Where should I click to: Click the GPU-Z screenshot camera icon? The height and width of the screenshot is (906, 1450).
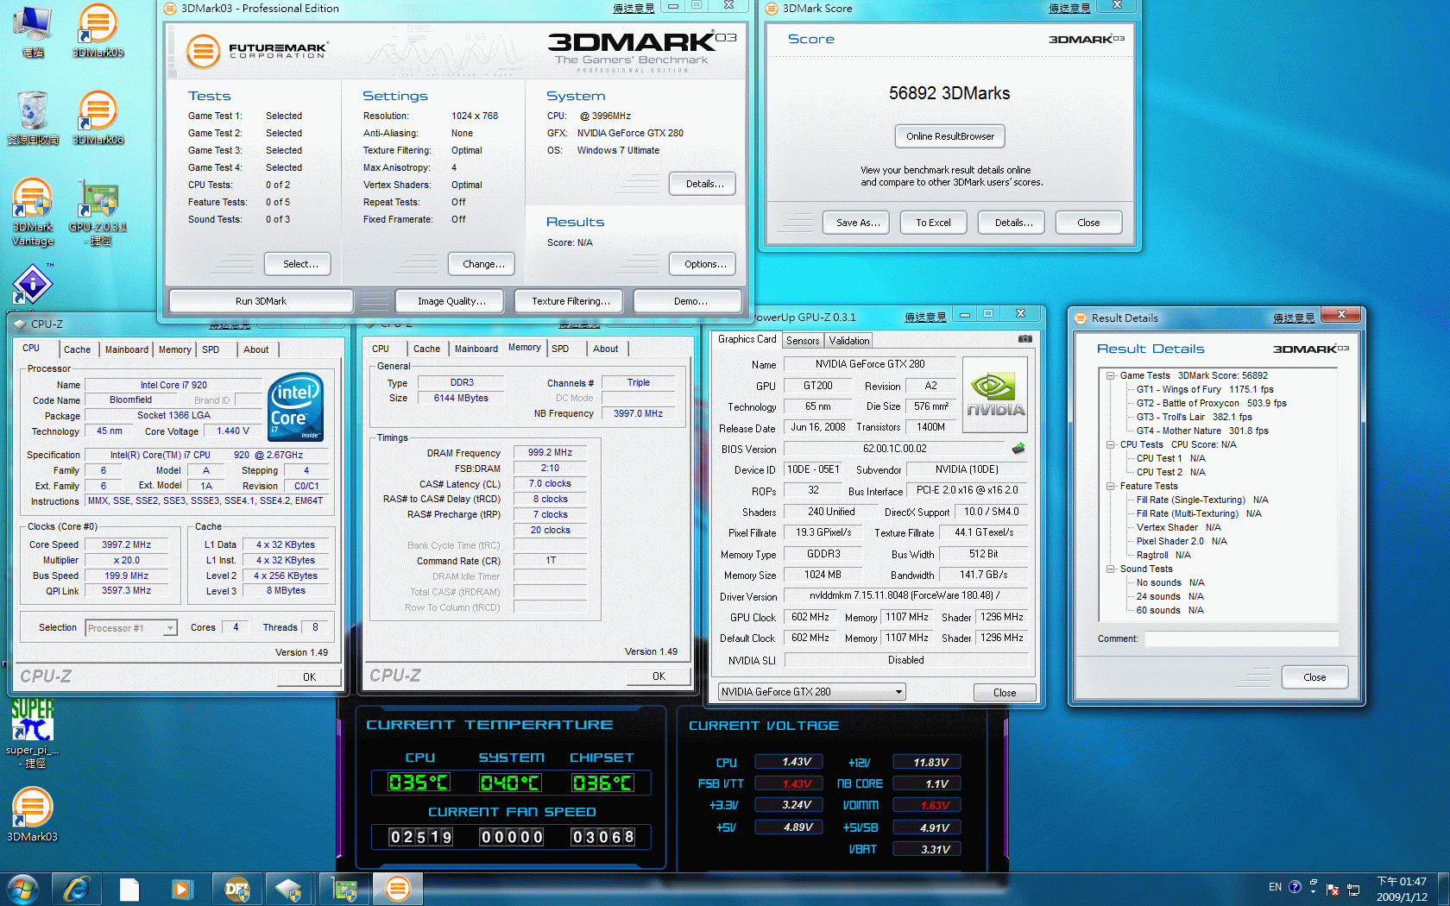(1024, 339)
